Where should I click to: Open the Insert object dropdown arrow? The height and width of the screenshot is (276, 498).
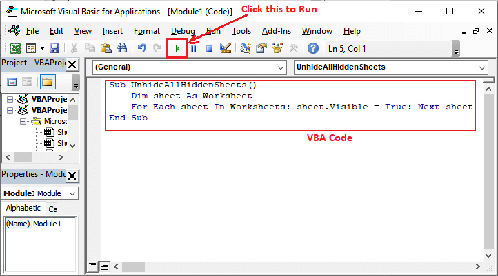click(x=42, y=48)
